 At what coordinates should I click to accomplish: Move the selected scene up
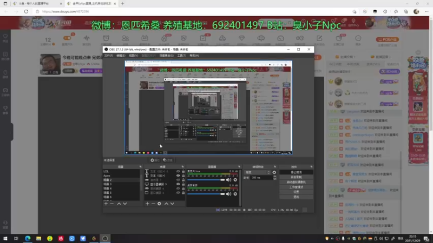pyautogui.click(x=119, y=204)
